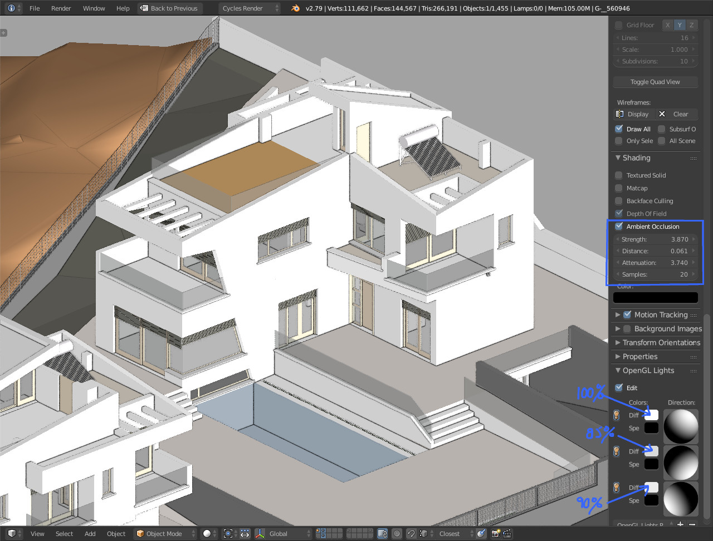Open the Window menu

tap(94, 8)
